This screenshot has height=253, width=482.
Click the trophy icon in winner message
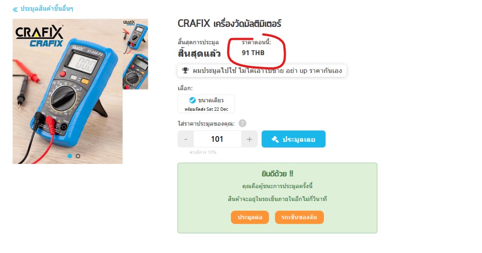[186, 70]
